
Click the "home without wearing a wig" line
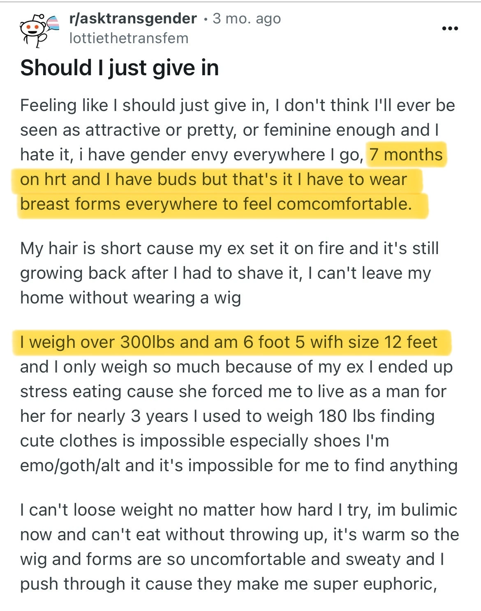pyautogui.click(x=130, y=298)
